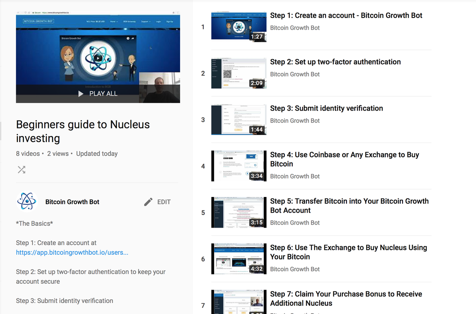Follow the app.bitcoingrowthbot.io/users link
Image resolution: width=476 pixels, height=314 pixels.
(x=72, y=252)
